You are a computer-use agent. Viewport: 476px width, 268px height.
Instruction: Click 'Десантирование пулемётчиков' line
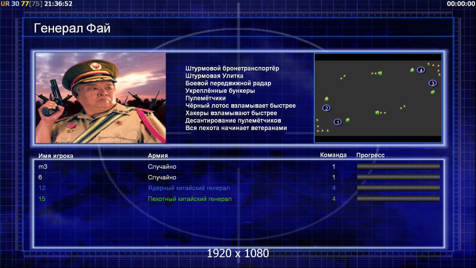coord(233,121)
